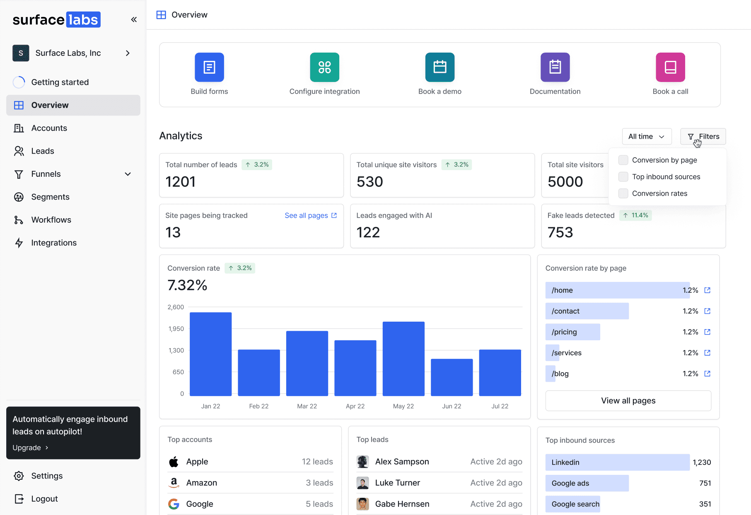The width and height of the screenshot is (751, 515).
Task: Click the Jun 22 bar in chart
Action: click(452, 378)
